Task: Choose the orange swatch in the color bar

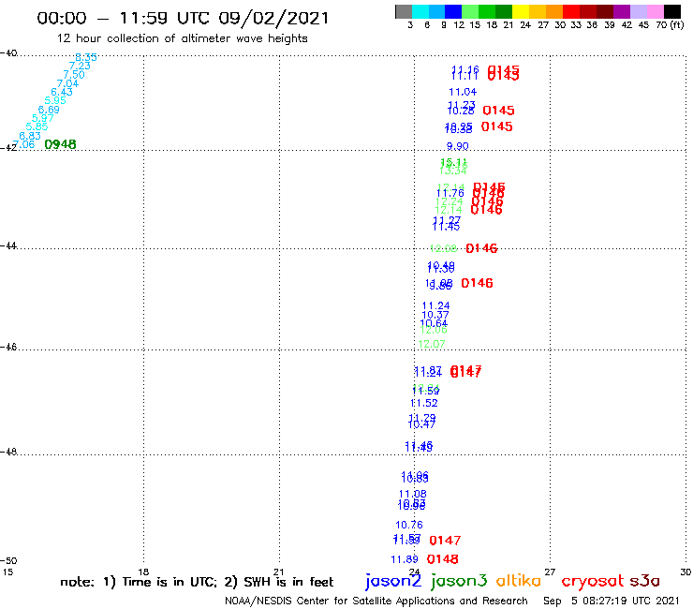Action: (x=554, y=11)
